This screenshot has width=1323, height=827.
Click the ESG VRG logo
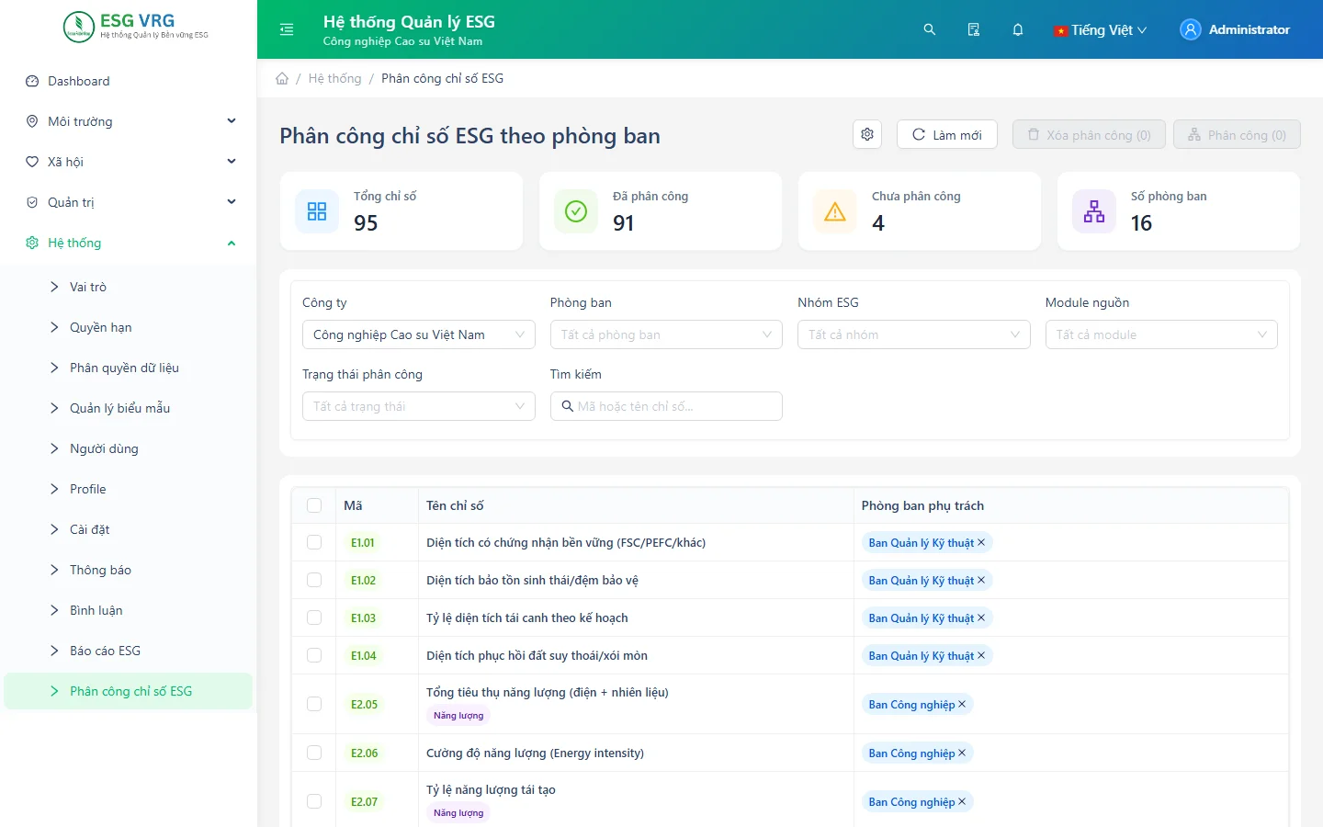click(x=137, y=27)
